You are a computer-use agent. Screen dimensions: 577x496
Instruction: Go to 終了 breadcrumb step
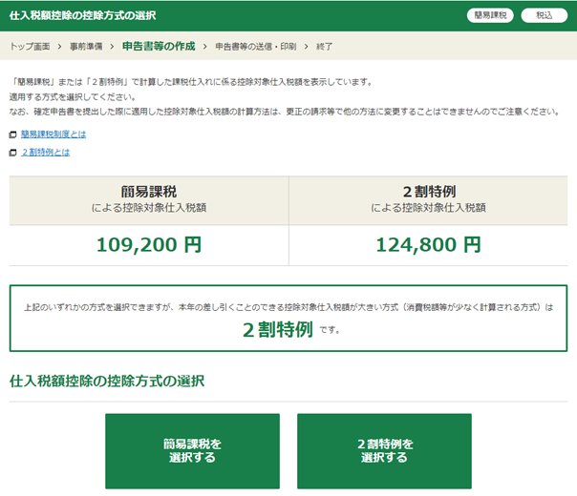(x=324, y=47)
